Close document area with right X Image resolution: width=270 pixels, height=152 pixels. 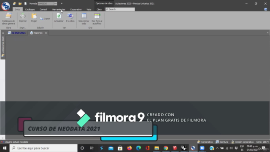click(267, 33)
